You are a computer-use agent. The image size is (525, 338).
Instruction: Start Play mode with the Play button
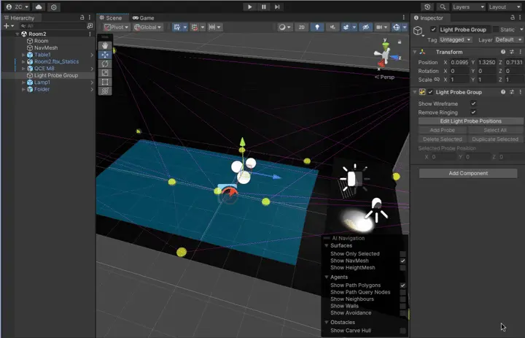[249, 7]
